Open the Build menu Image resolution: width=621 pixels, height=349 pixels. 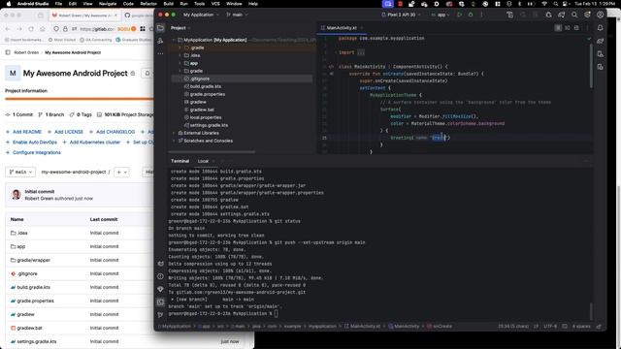[169, 4]
